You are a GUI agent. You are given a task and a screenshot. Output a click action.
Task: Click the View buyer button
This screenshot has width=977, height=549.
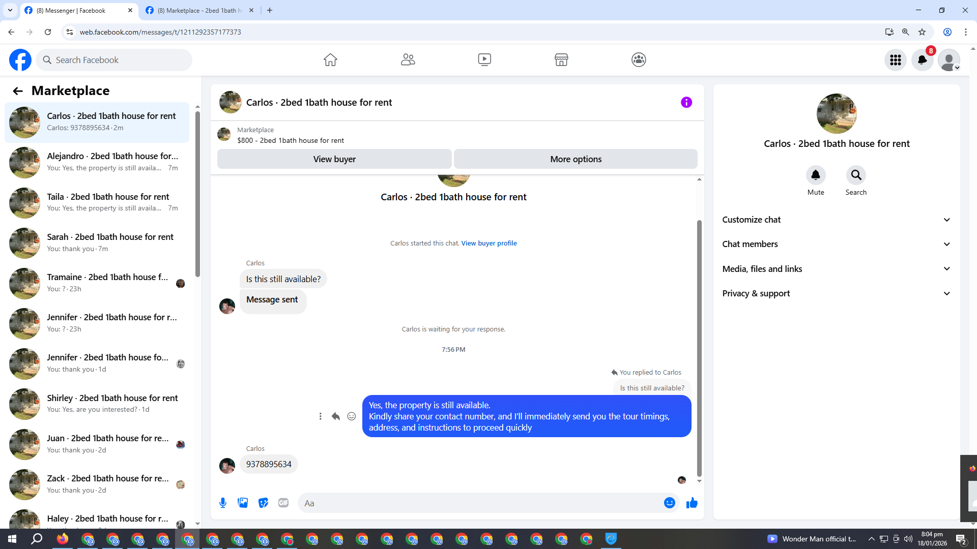pyautogui.click(x=334, y=159)
